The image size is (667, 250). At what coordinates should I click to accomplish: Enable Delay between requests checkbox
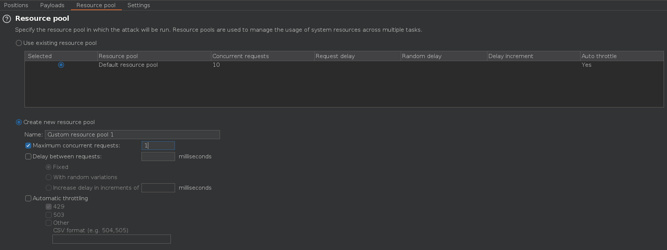click(x=28, y=156)
